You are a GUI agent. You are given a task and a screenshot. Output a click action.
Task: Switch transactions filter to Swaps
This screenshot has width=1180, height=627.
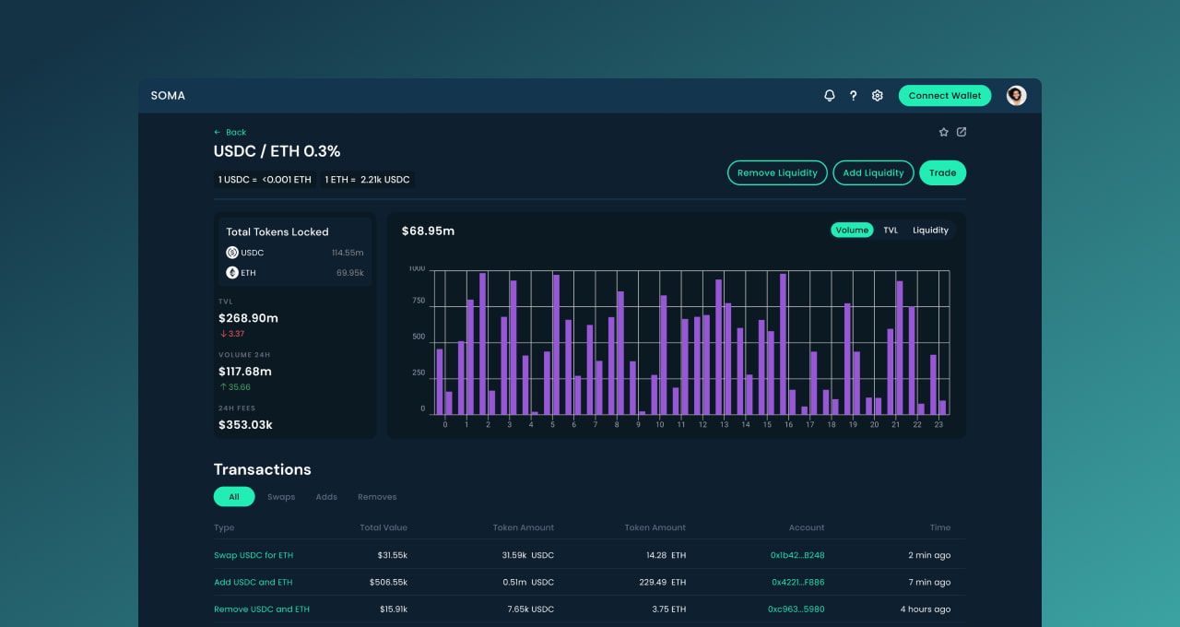click(281, 496)
